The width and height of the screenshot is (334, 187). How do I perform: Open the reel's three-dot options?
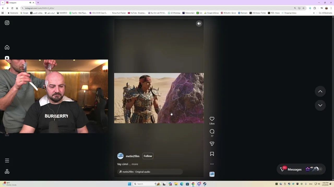coord(212,164)
